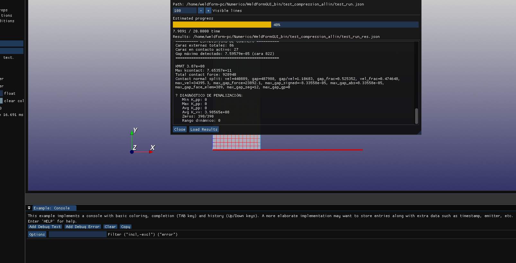This screenshot has width=516, height=263.
Task: Clear the console output
Action: [110, 227]
